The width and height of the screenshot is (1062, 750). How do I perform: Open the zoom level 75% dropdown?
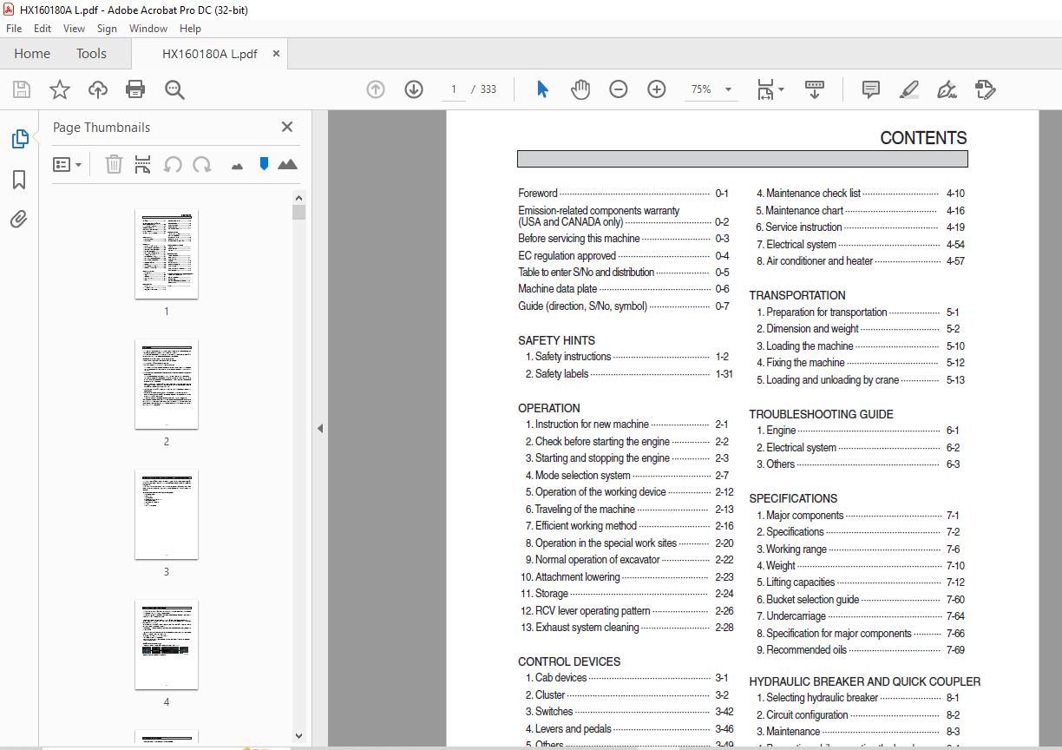(x=710, y=89)
